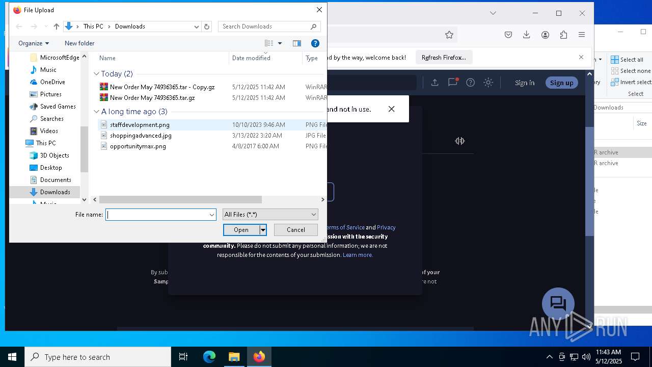Open Firefox Pocket save icon
The height and width of the screenshot is (367, 652).
point(508,35)
